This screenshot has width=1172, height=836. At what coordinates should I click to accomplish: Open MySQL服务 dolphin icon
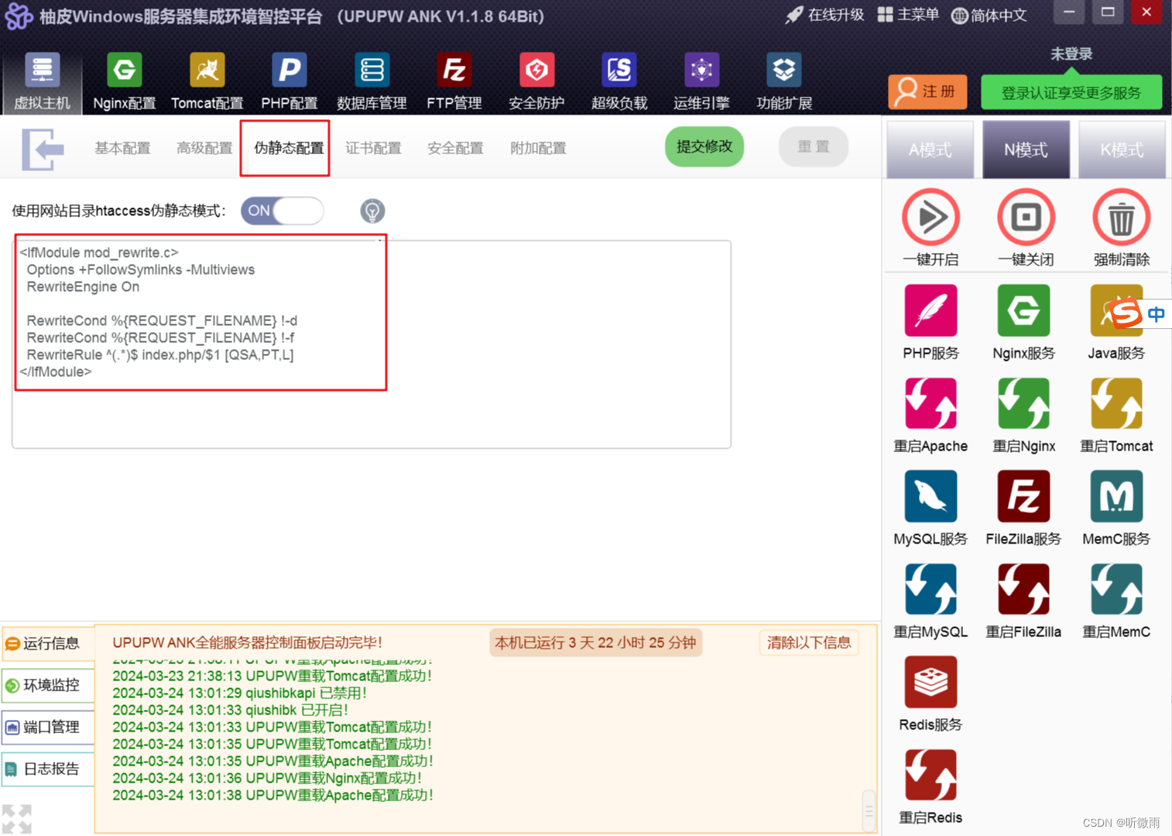(930, 496)
